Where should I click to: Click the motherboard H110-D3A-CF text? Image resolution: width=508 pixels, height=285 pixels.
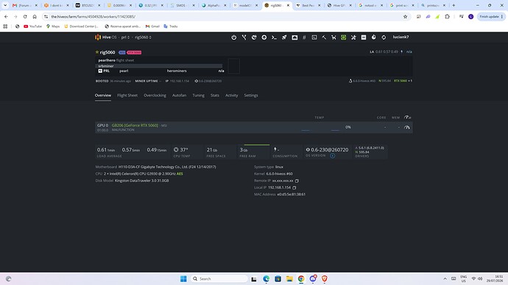point(167,167)
